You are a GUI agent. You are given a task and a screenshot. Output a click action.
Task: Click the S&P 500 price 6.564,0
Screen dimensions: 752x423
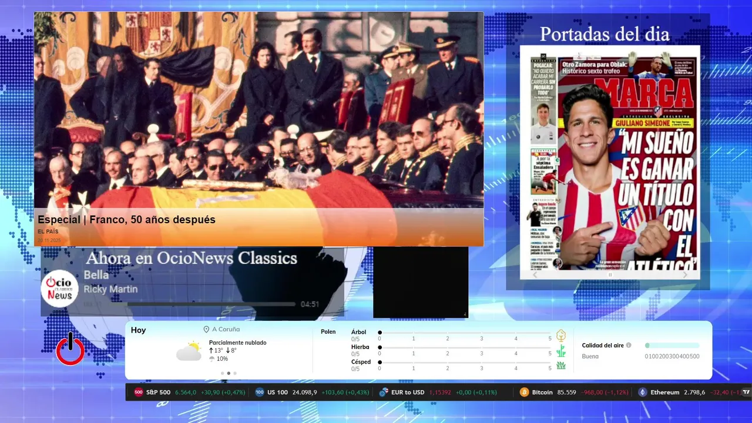click(186, 392)
